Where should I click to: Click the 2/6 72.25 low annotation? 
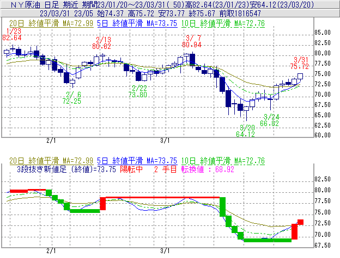pos(72,98)
